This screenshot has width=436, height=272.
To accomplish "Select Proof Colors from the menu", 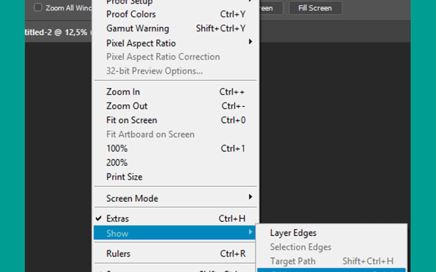I will pyautogui.click(x=175, y=14).
